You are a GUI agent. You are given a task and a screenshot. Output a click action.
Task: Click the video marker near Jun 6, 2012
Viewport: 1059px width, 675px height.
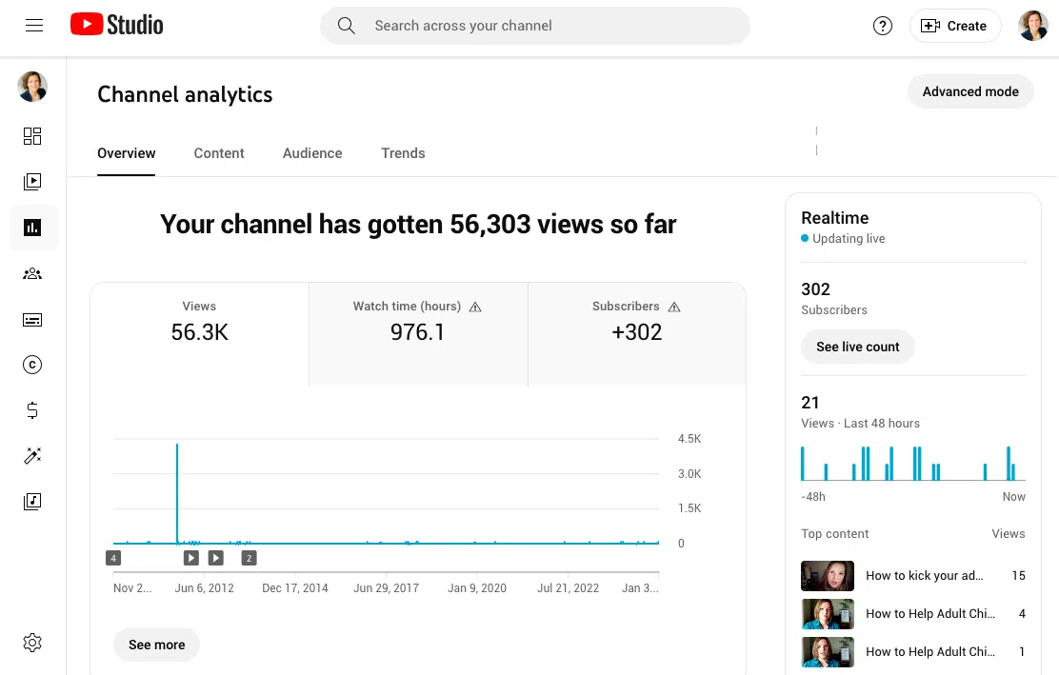tap(190, 557)
